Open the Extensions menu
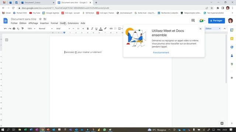The height and width of the screenshot is (132, 236). [73, 23]
